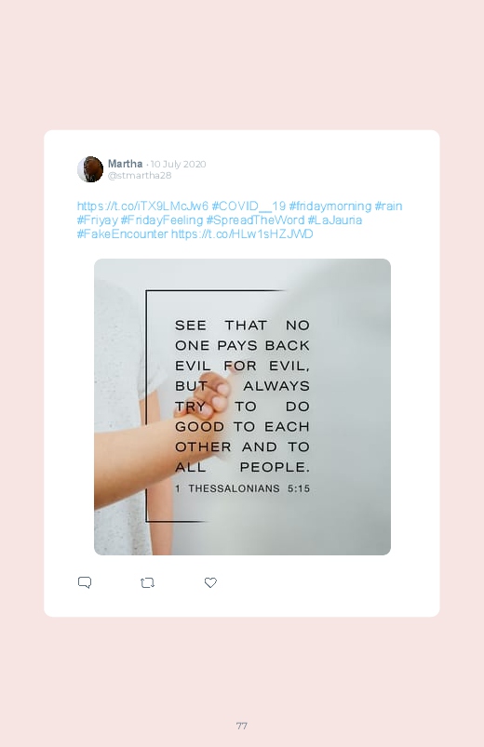
Task: Click the 10 July 2020 timestamp
Action: [x=179, y=164]
